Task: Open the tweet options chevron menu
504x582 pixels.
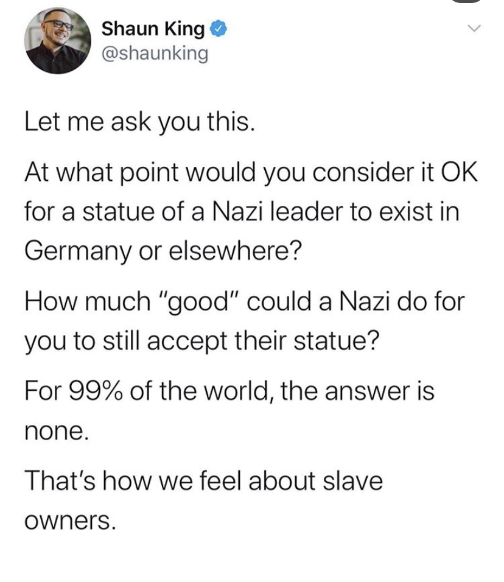Action: [x=474, y=29]
